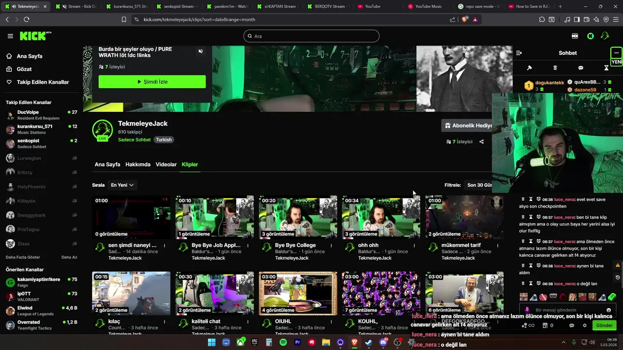The height and width of the screenshot is (350, 623).
Task: Select the Klipler tab
Action: [190, 164]
